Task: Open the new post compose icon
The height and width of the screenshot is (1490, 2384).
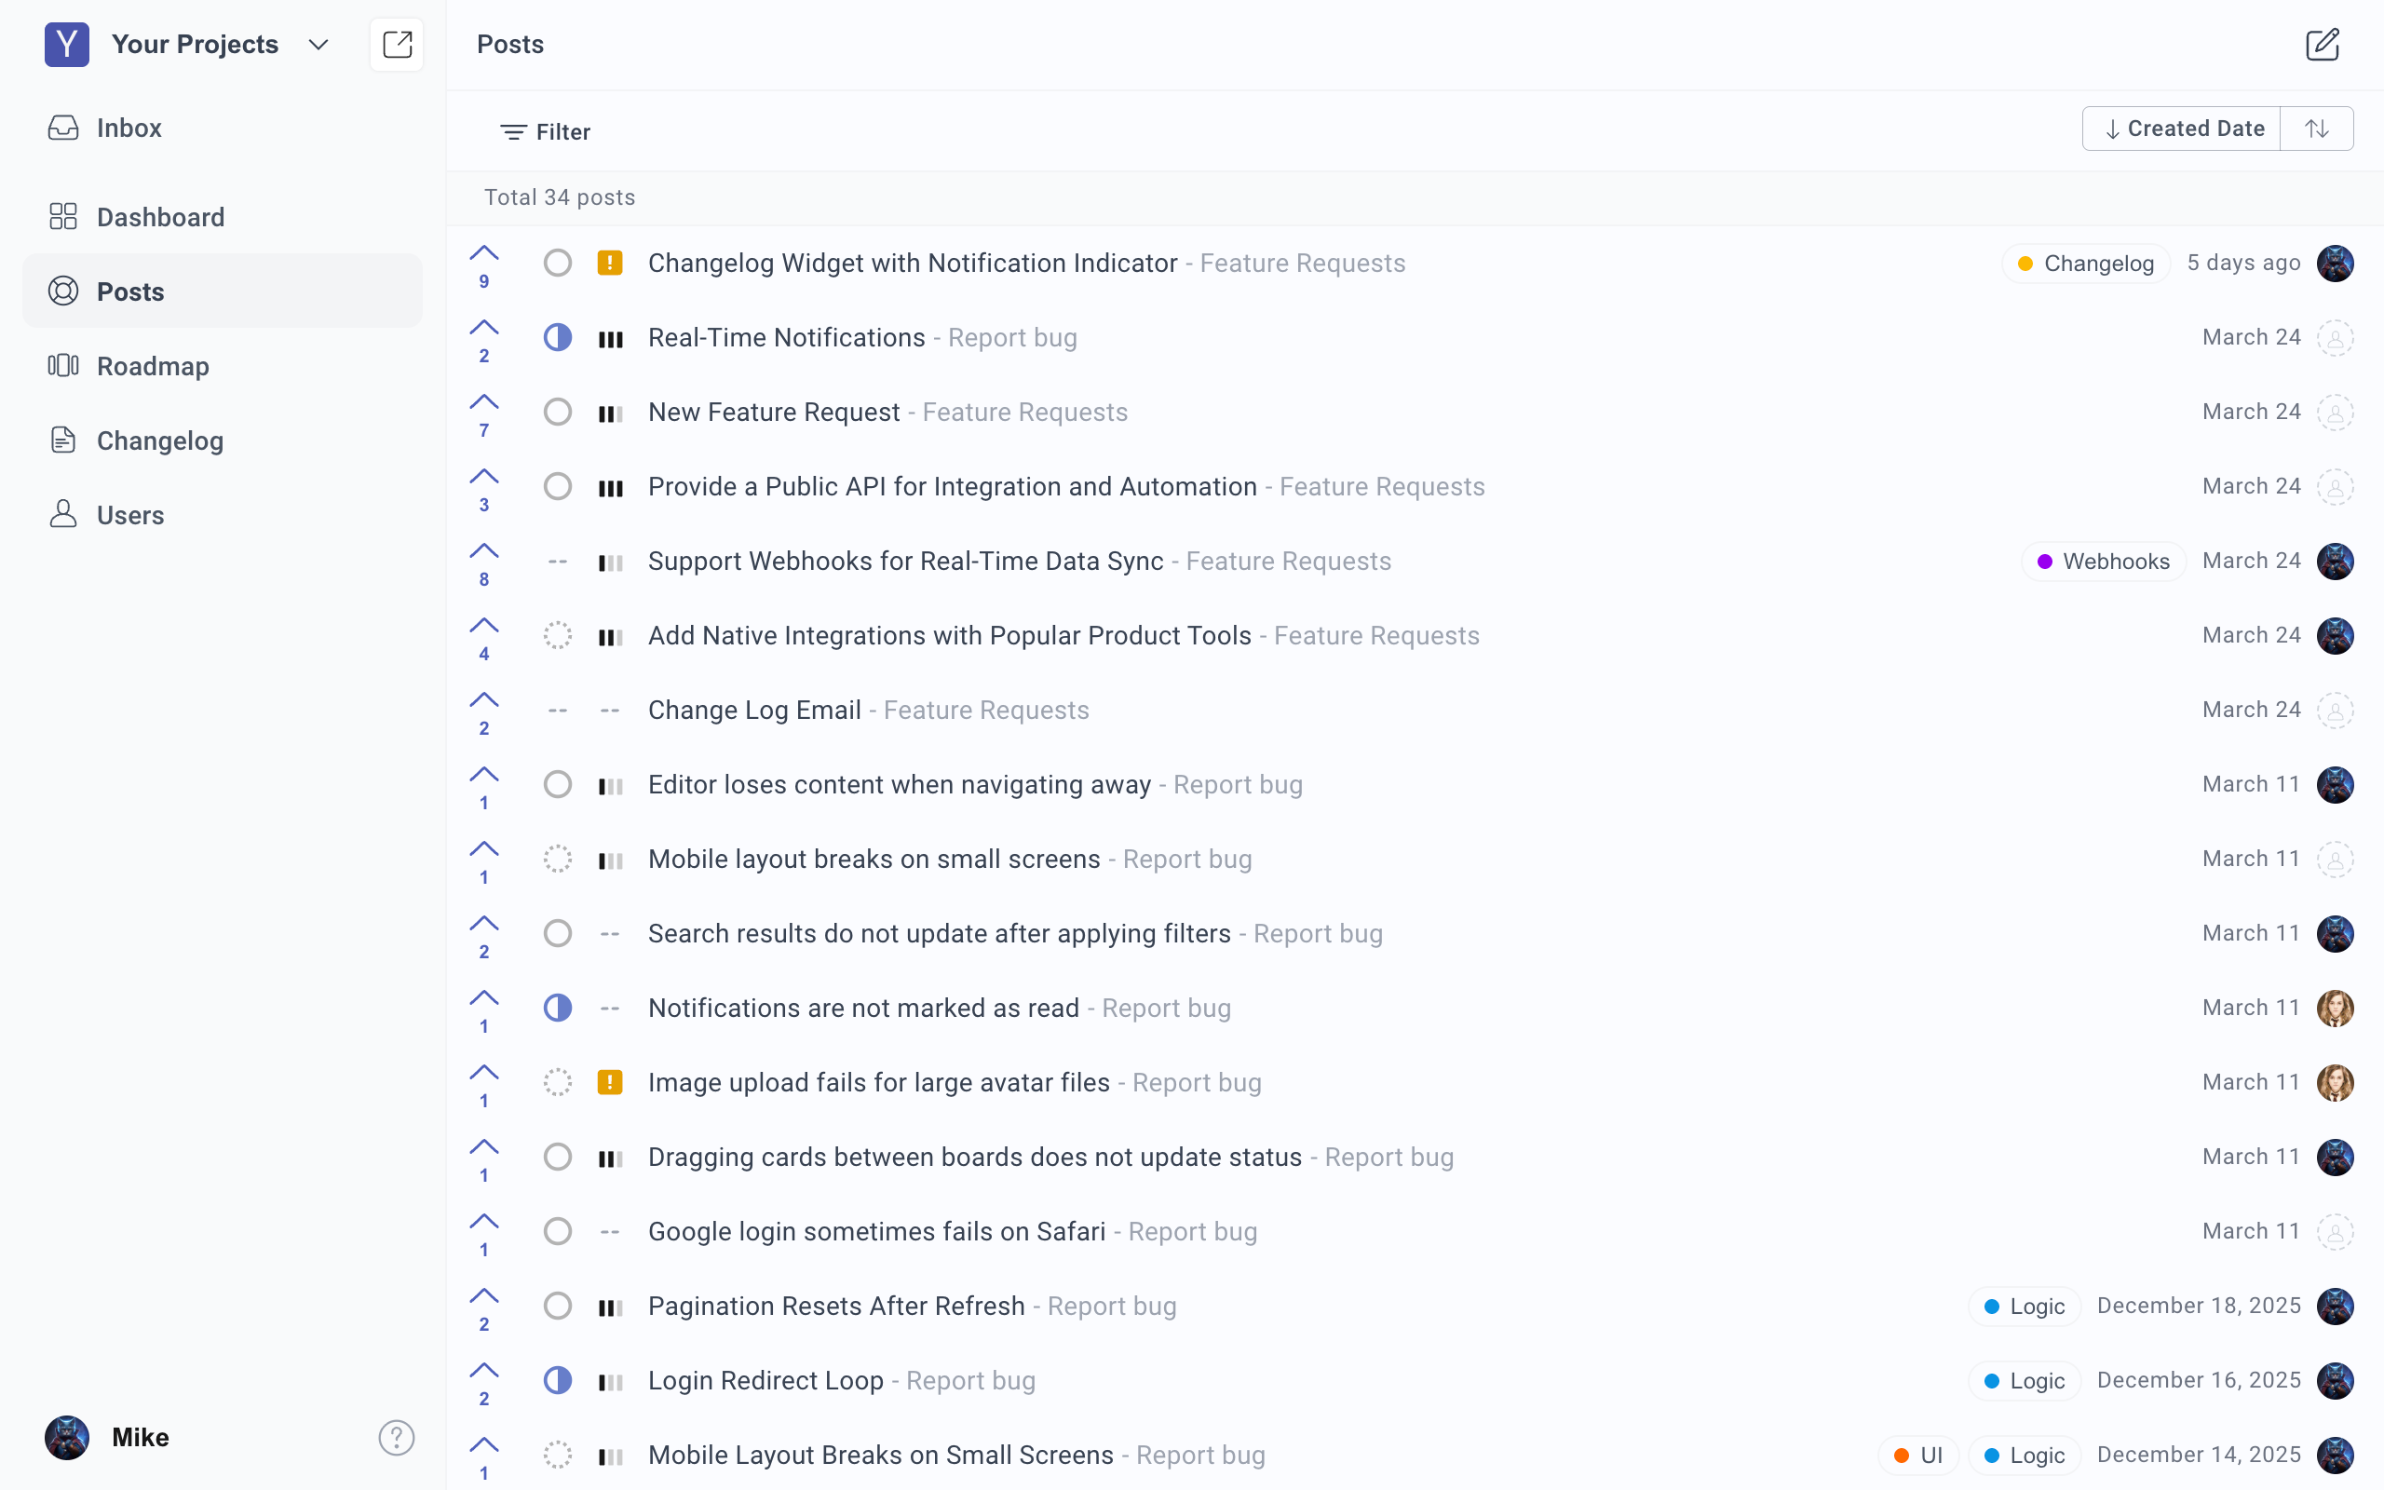Action: click(2321, 45)
